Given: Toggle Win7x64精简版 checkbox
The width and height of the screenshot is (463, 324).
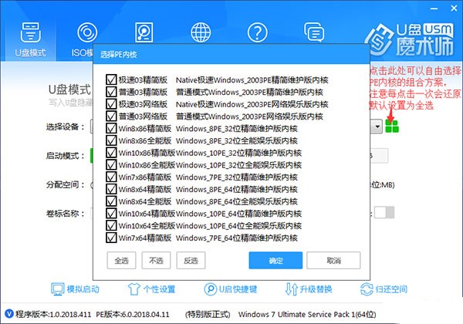Looking at the screenshot, I should pos(111,238).
